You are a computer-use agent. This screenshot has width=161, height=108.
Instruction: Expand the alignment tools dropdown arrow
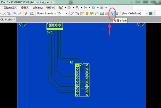click(x=73, y=8)
